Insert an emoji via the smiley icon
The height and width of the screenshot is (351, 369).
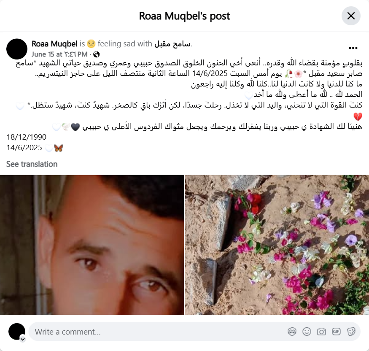[307, 332]
